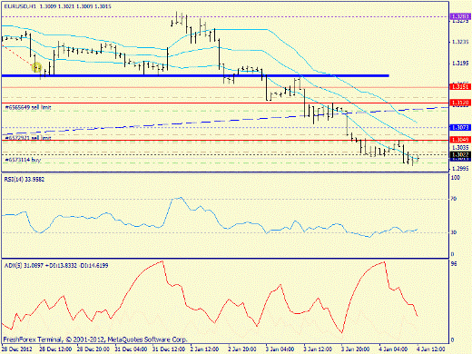Select the #6572921 sell limit order label
The height and width of the screenshot is (354, 472).
pos(27,138)
